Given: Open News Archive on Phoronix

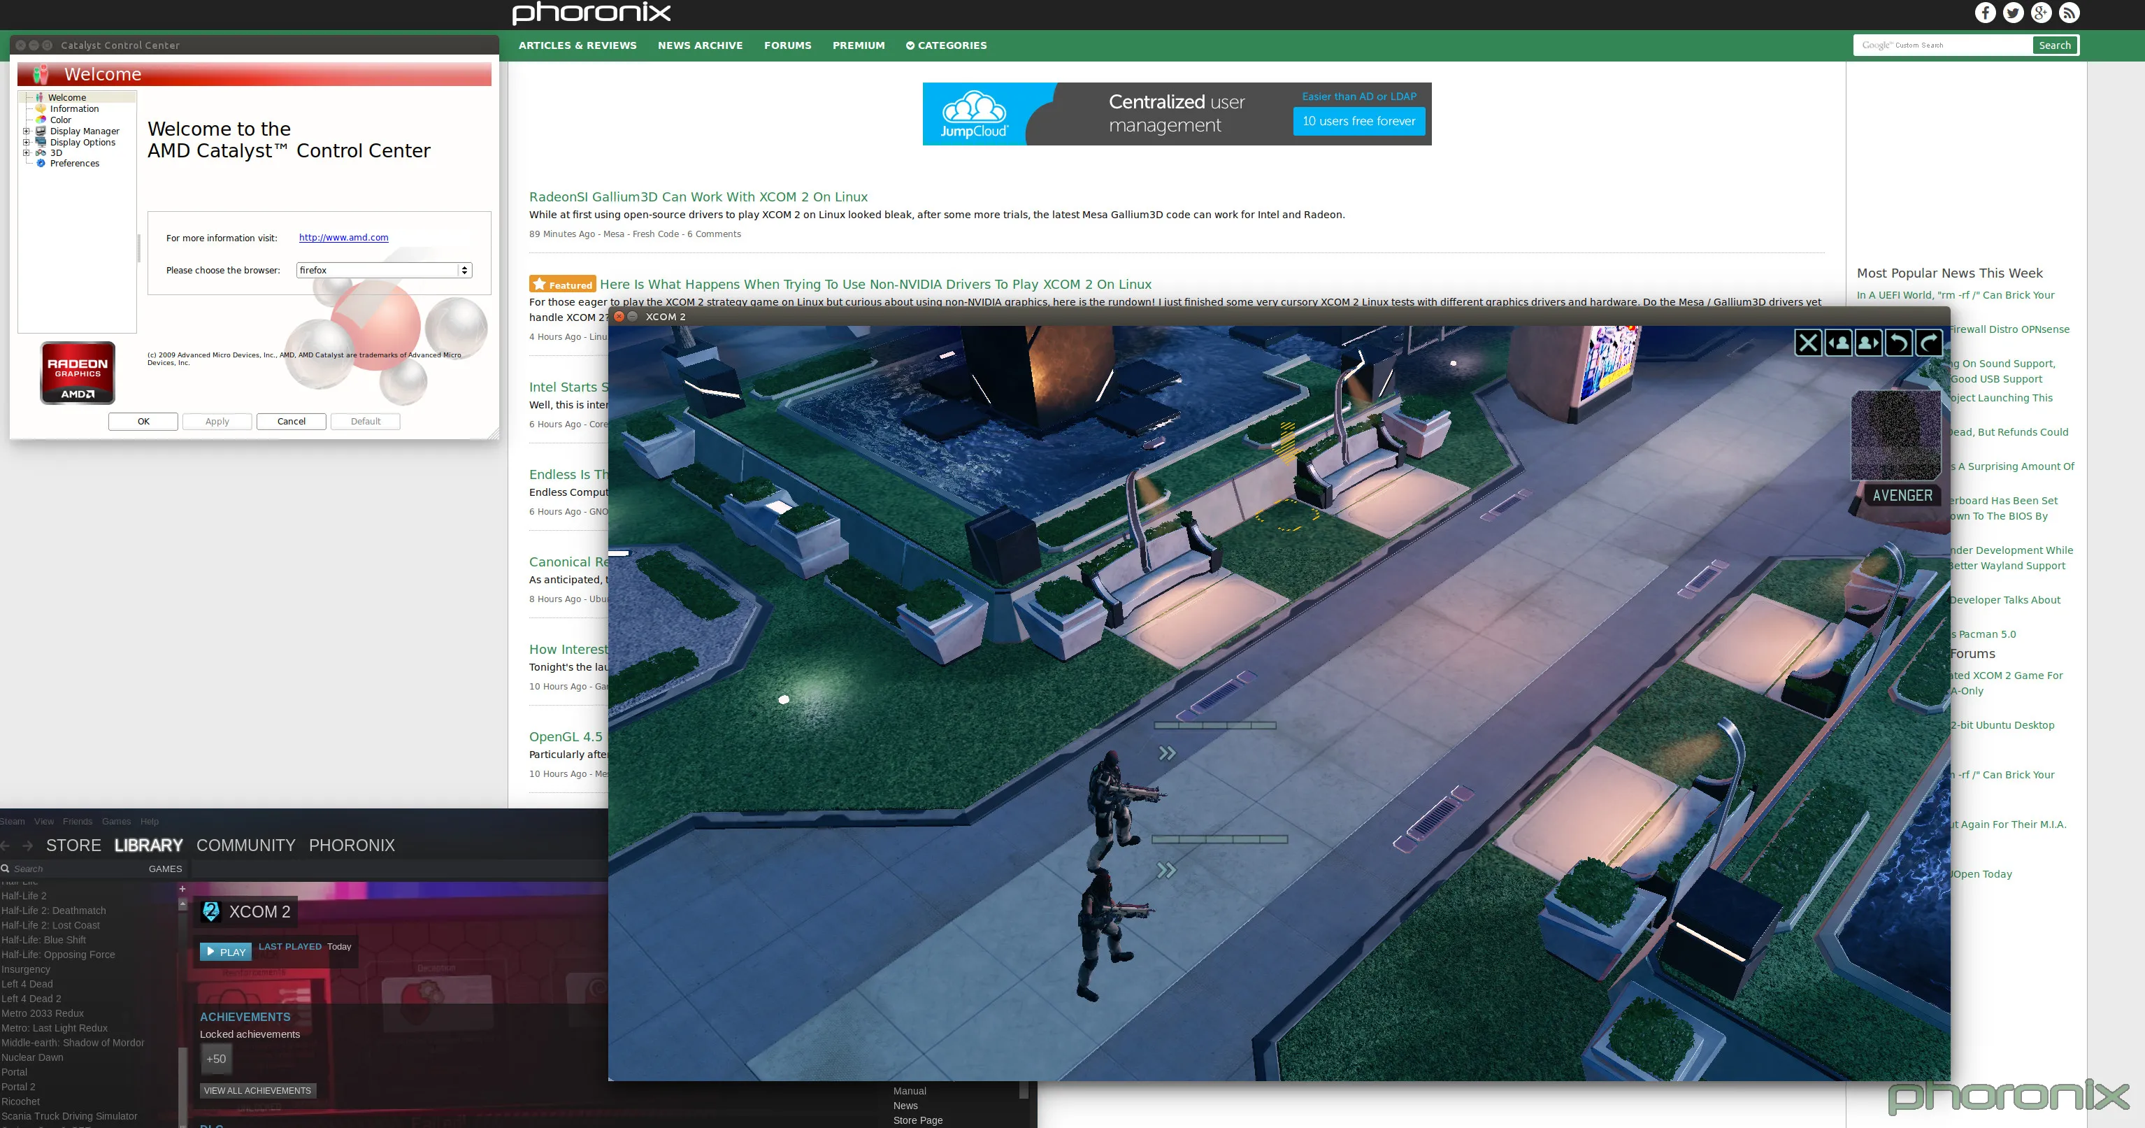Looking at the screenshot, I should click(x=699, y=46).
